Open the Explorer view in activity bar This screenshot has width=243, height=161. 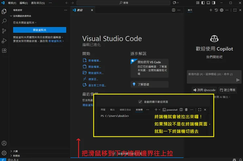click(x=4, y=11)
